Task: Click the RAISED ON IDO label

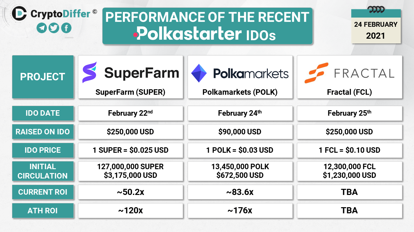Action: pos(43,132)
